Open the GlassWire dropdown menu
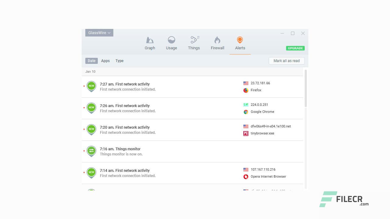This screenshot has width=390, height=219. [99, 33]
